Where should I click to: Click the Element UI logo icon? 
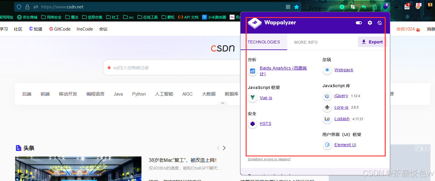[327, 145]
